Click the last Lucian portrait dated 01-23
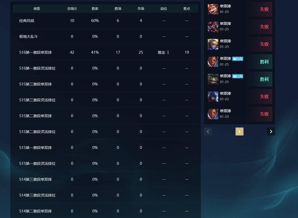The width and height of the screenshot is (298, 218). (213, 114)
